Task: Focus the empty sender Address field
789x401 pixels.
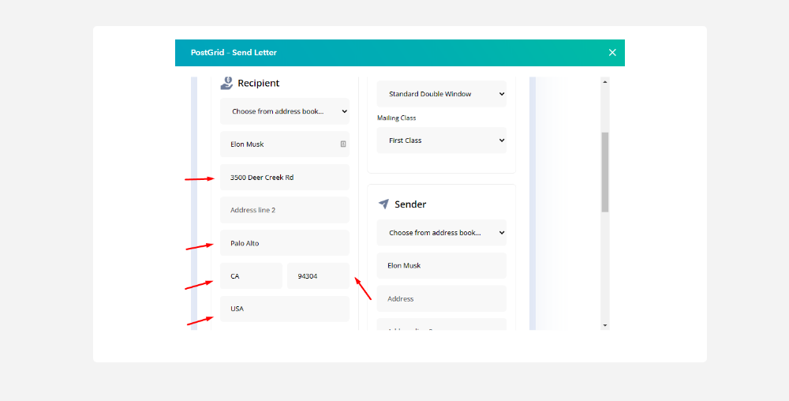Action: click(x=441, y=298)
